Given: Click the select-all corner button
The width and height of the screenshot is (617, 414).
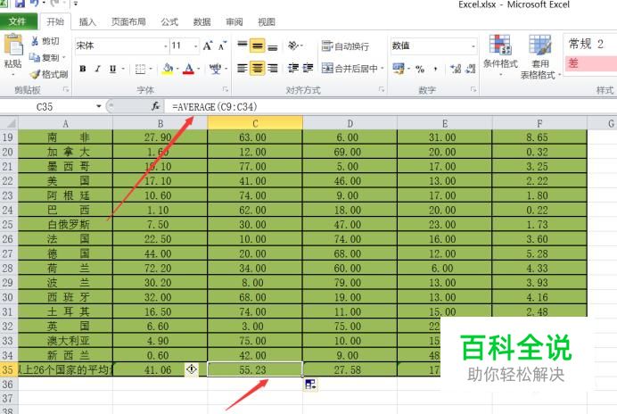Looking at the screenshot, I should (x=9, y=123).
